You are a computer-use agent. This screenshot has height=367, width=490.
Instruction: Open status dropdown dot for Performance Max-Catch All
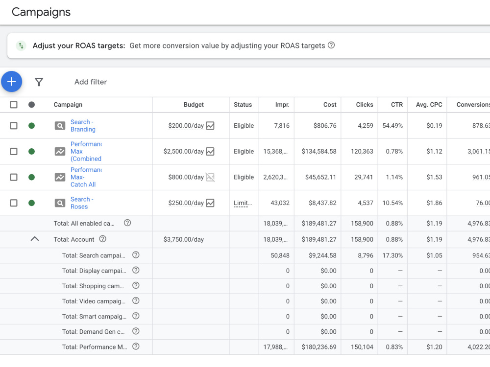point(31,177)
